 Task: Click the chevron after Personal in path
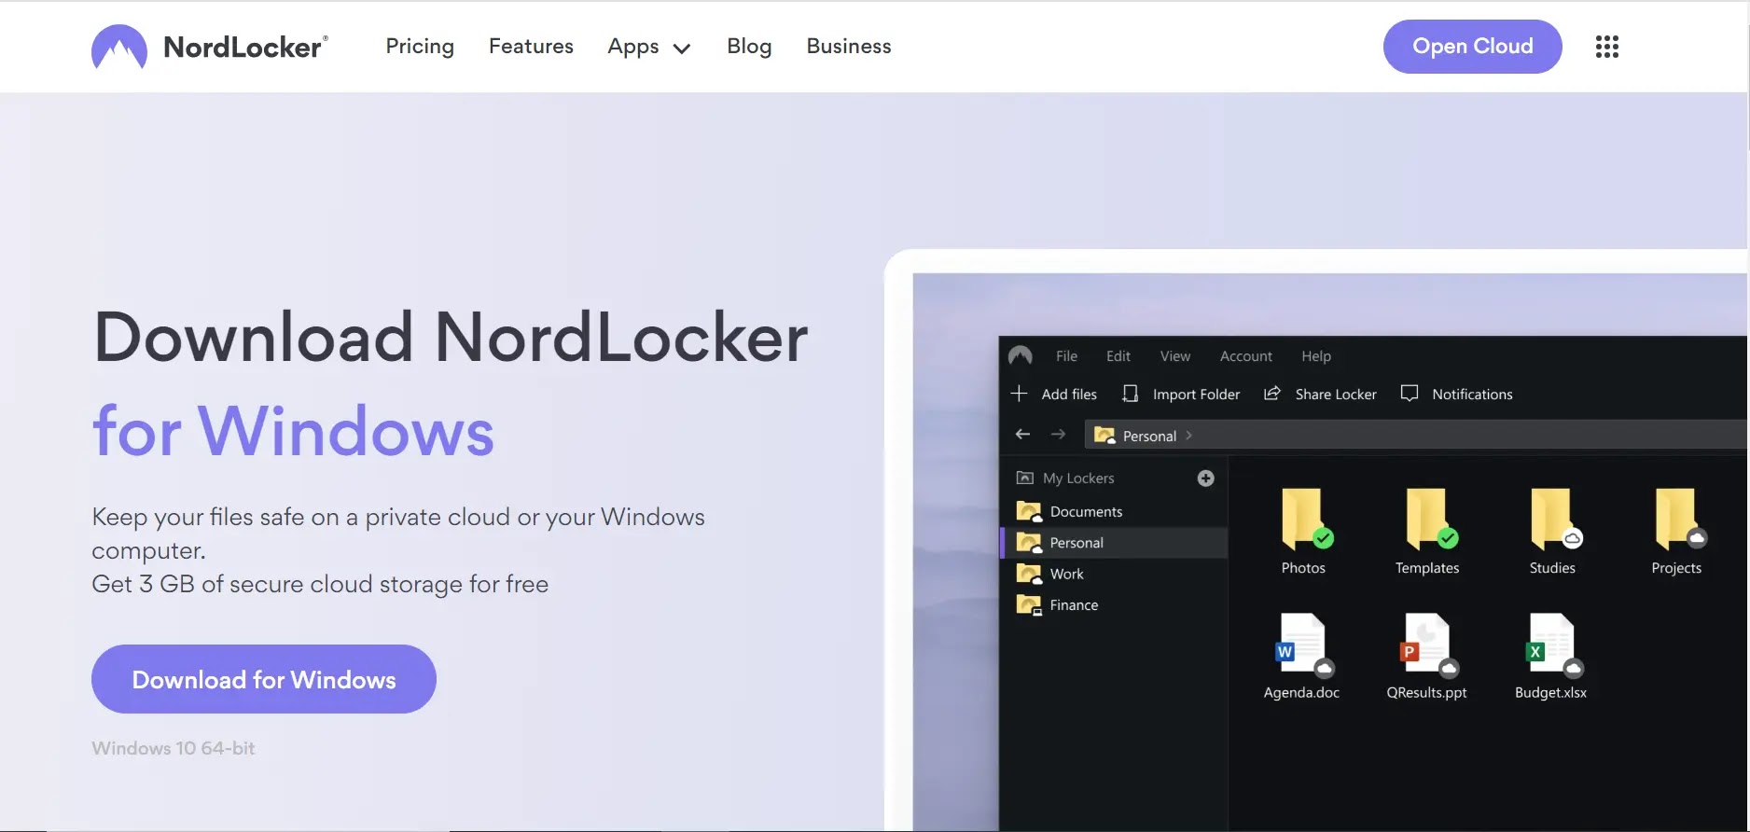[1188, 436]
